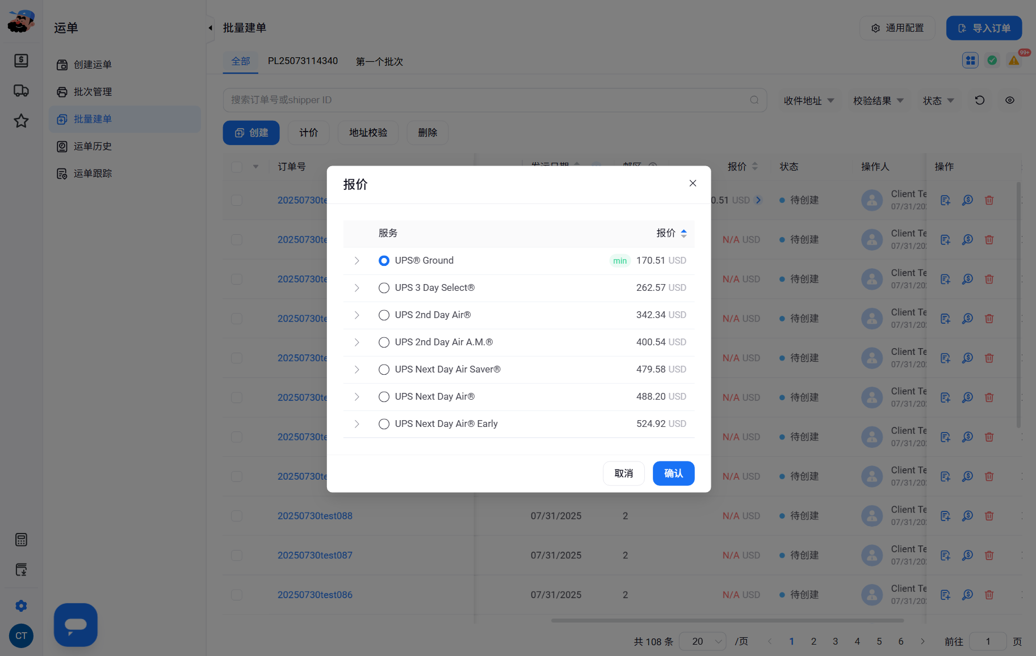Screen dimensions: 1036x656
Task: Select UPS 3 Day Select® radio option
Action: [x=384, y=288]
